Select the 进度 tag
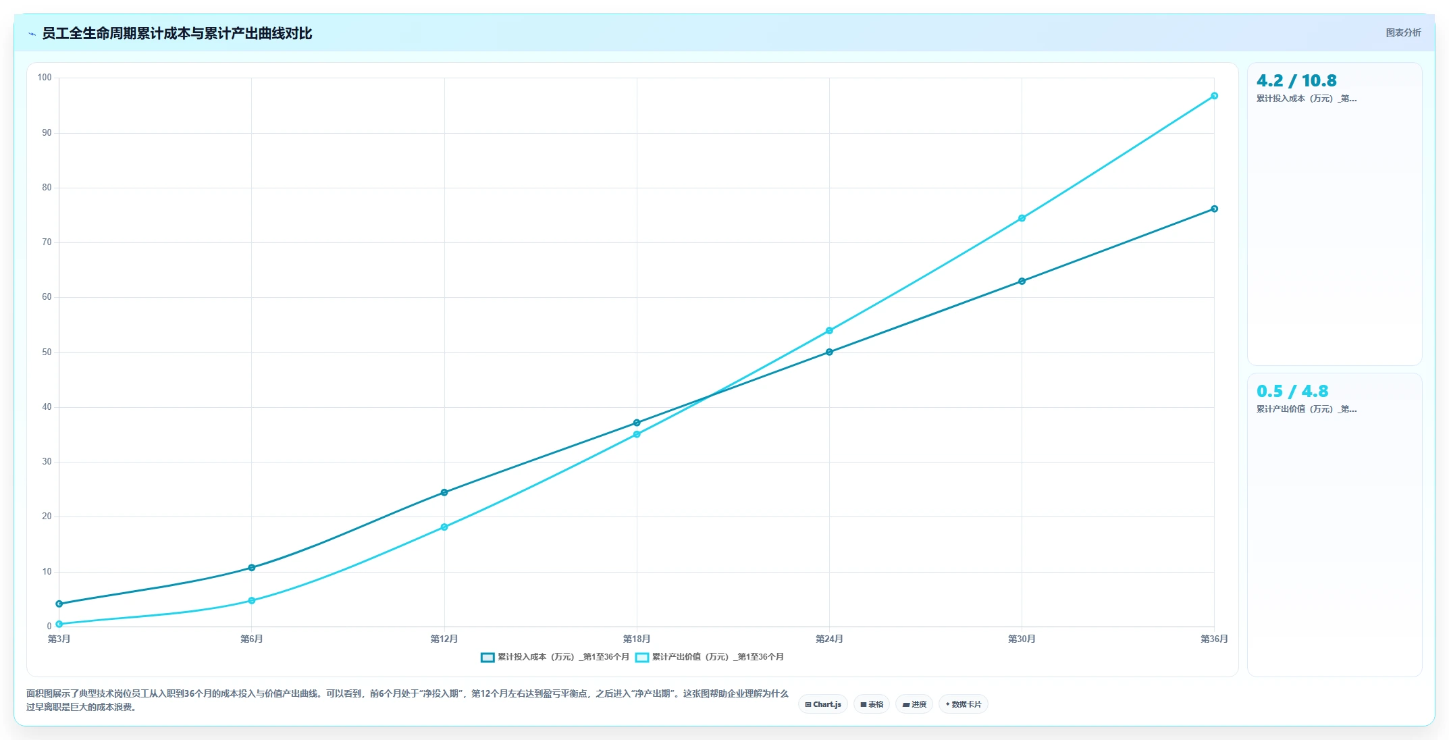Screen dimensions: 1449x740 pyautogui.click(x=914, y=704)
